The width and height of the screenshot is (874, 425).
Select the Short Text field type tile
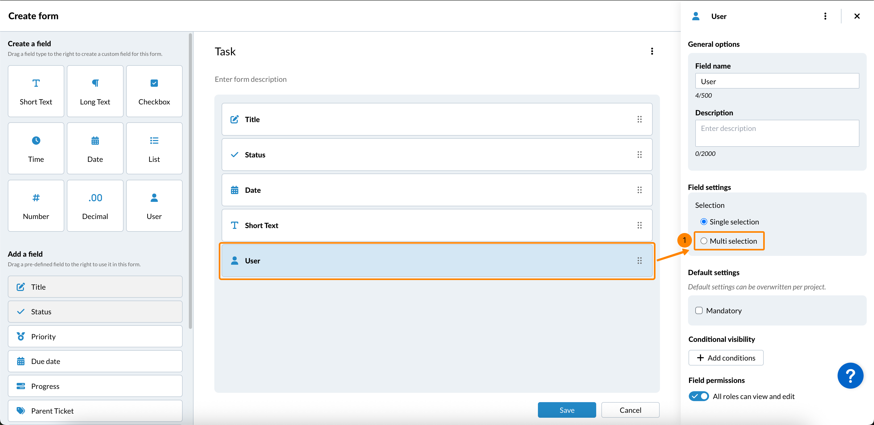(36, 91)
